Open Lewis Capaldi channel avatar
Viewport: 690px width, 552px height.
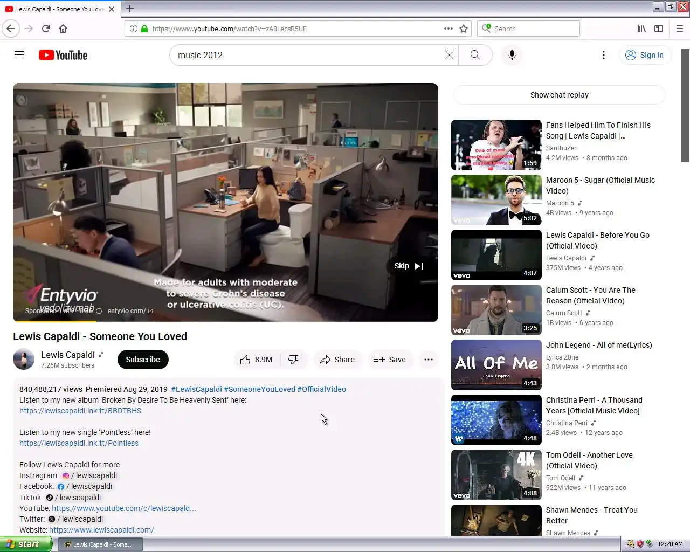pyautogui.click(x=24, y=360)
